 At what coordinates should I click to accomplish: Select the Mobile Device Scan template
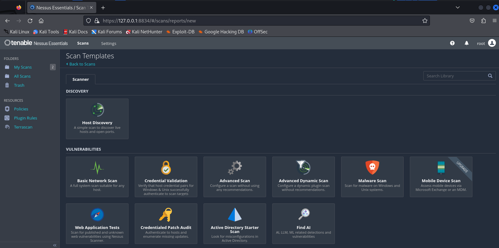pos(441,177)
